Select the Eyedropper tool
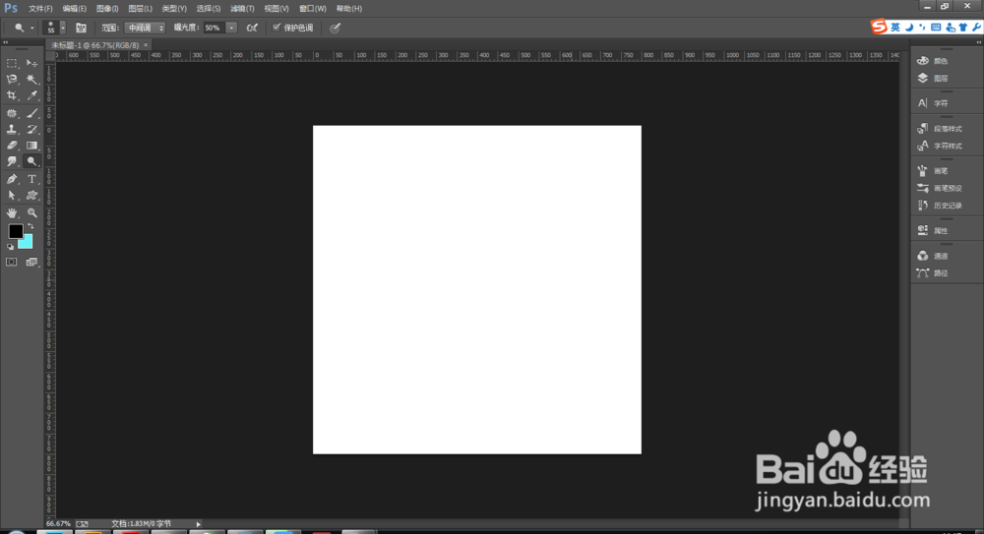984x534 pixels. [32, 95]
